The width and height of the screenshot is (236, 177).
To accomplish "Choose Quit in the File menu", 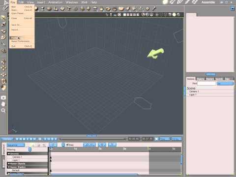I will pyautogui.click(x=22, y=46).
